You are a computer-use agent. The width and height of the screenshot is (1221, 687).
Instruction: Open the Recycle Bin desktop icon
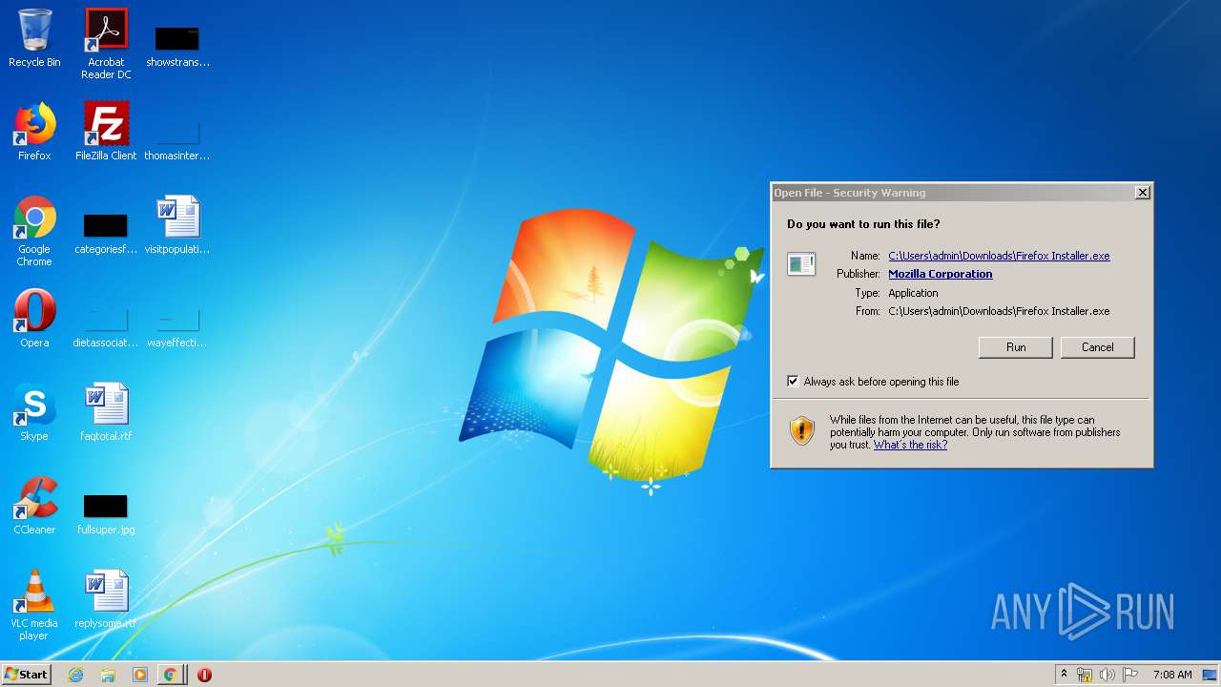point(34,38)
